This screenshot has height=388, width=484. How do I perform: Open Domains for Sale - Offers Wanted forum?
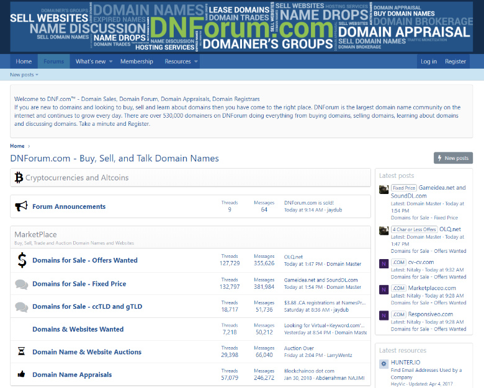tap(85, 260)
